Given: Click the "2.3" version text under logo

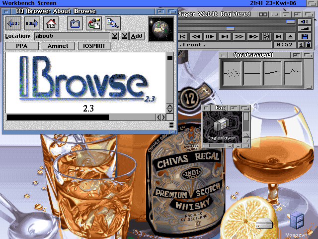Looking at the screenshot, I should (88, 109).
